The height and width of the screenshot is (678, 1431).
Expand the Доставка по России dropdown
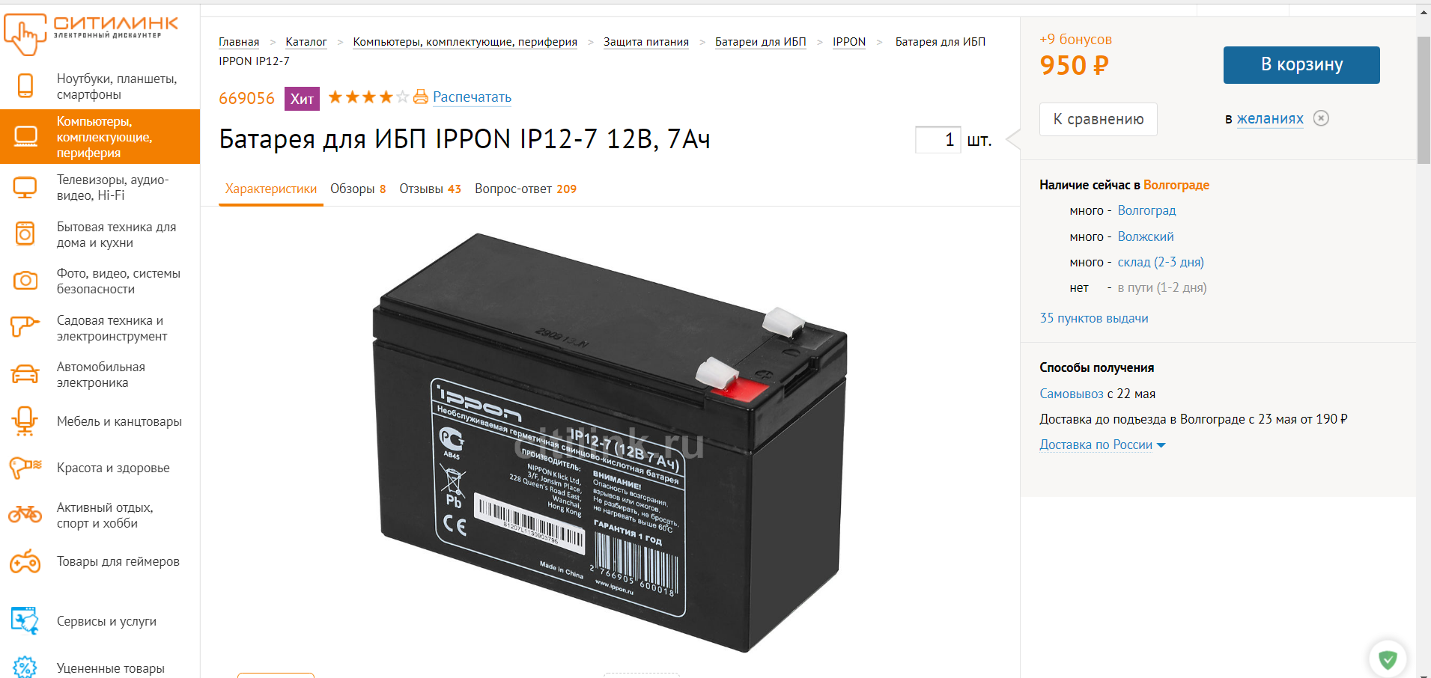[1102, 445]
